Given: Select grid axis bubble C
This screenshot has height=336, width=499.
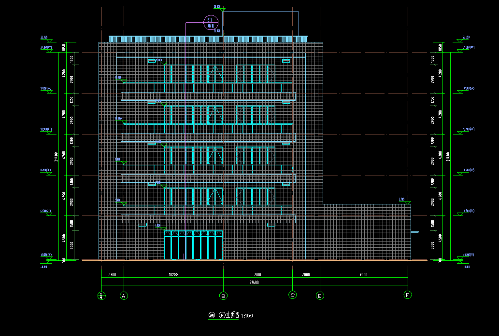Looking at the screenshot, I should [292, 295].
